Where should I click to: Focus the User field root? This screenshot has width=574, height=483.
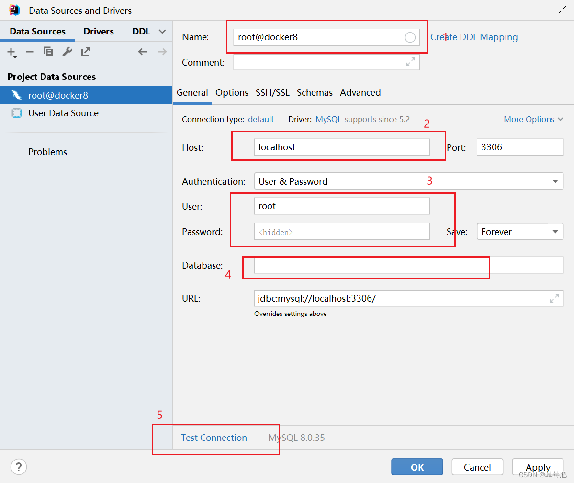(x=342, y=206)
